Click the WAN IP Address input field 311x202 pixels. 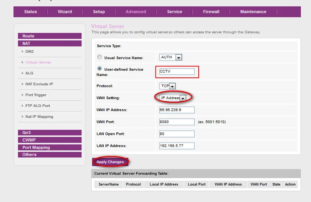tap(177, 110)
